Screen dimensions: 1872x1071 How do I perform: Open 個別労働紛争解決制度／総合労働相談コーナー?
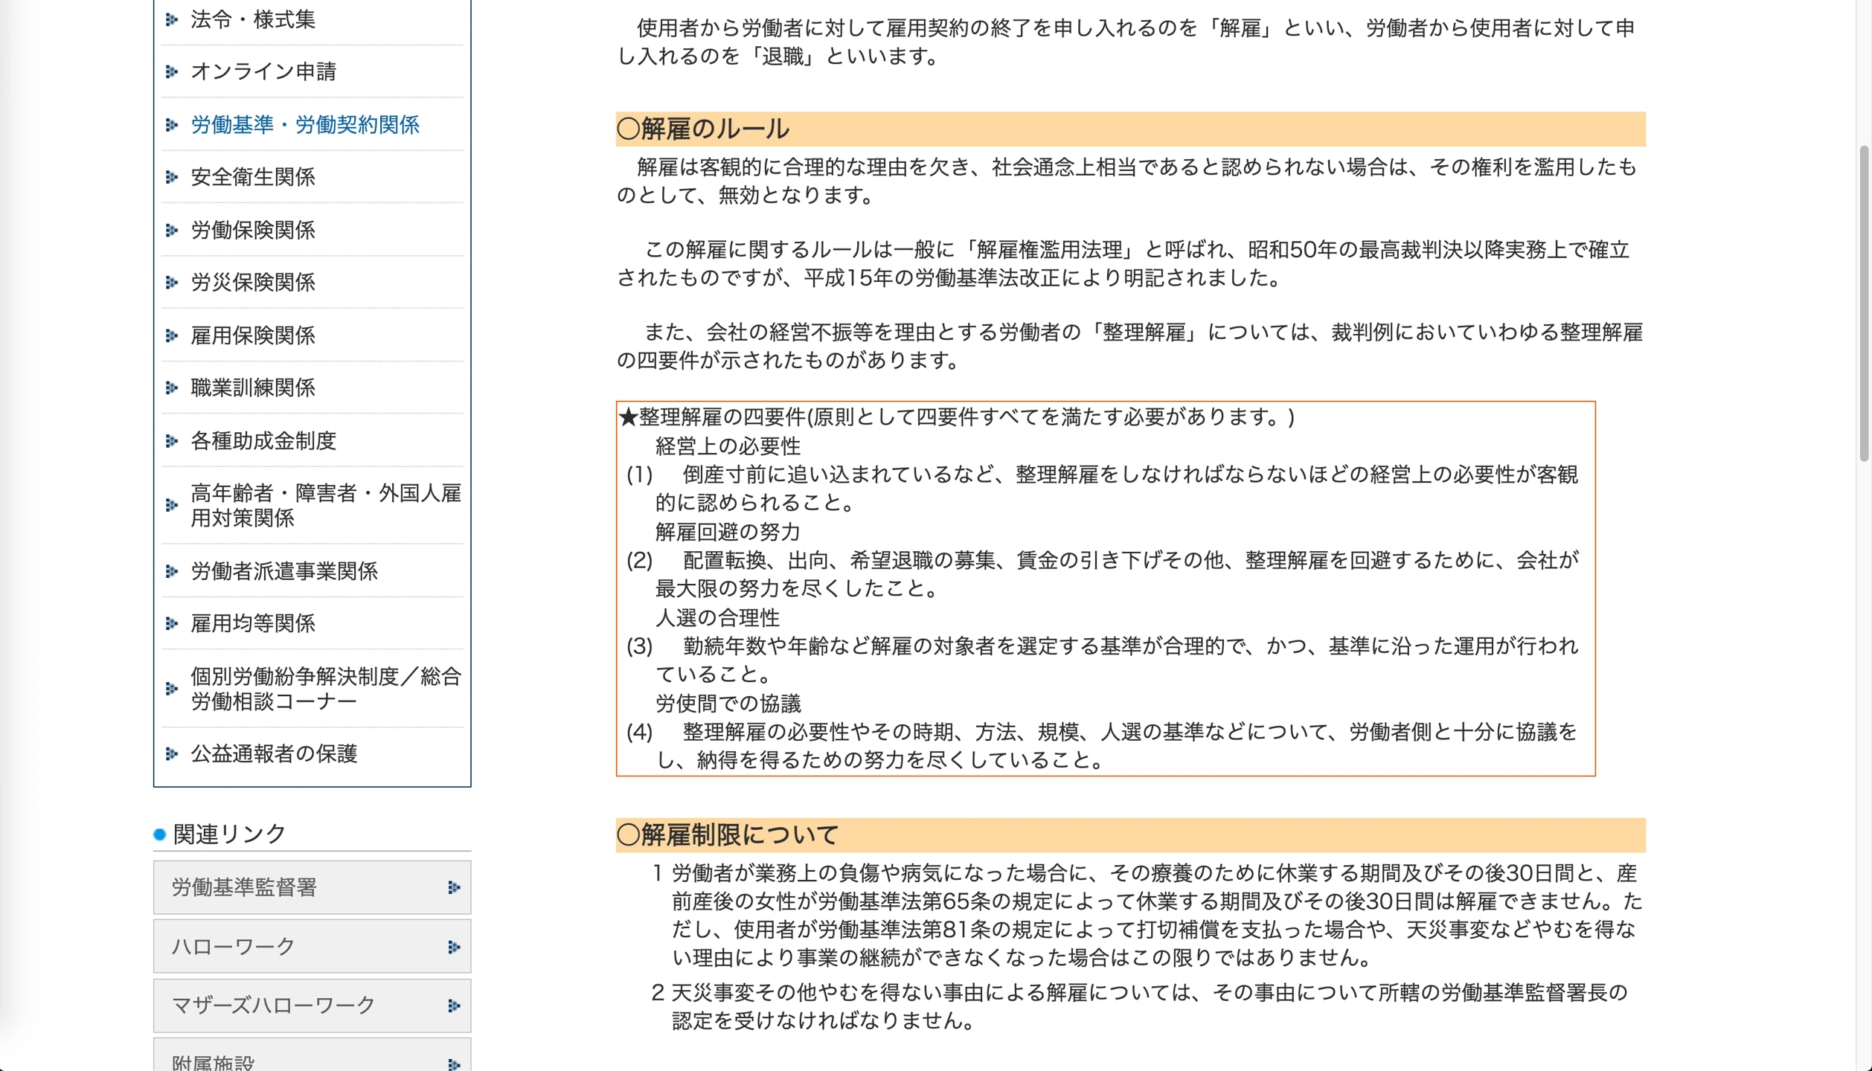click(325, 688)
